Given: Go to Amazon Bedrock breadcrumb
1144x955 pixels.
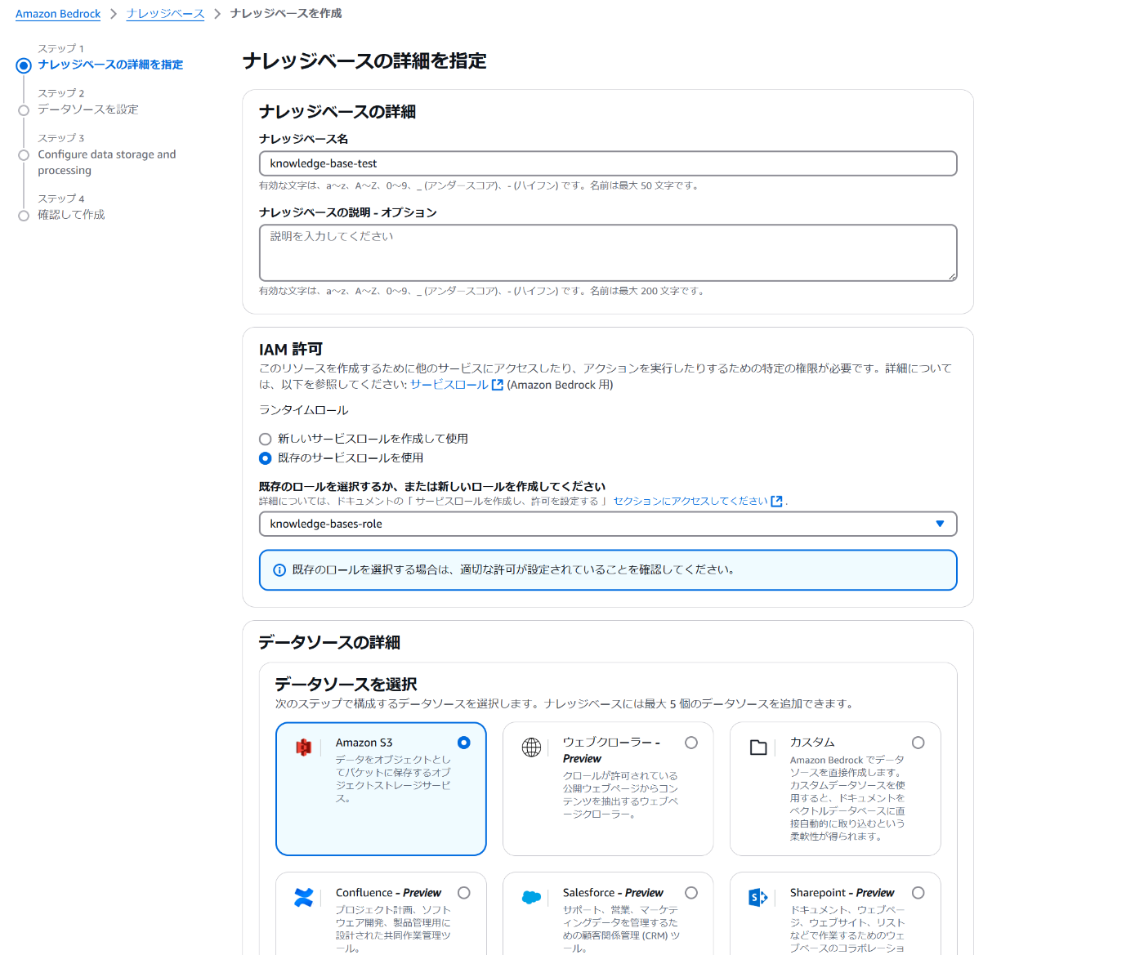Looking at the screenshot, I should [58, 14].
